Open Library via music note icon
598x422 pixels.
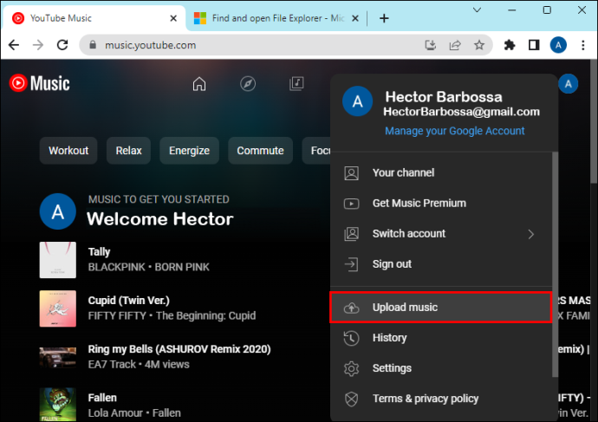[x=296, y=83]
